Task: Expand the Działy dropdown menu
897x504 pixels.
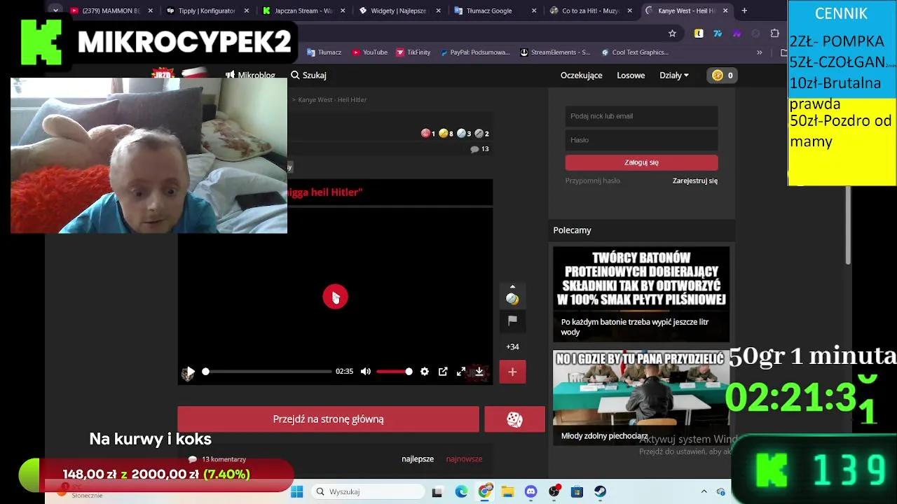Action: pyautogui.click(x=674, y=75)
